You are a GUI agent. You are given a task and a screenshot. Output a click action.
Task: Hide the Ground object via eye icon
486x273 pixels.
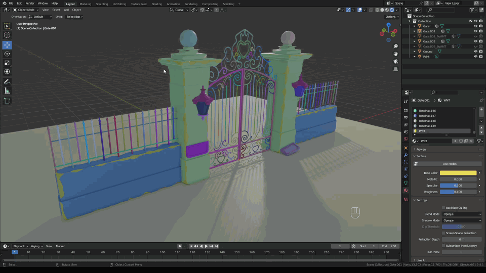tap(475, 51)
